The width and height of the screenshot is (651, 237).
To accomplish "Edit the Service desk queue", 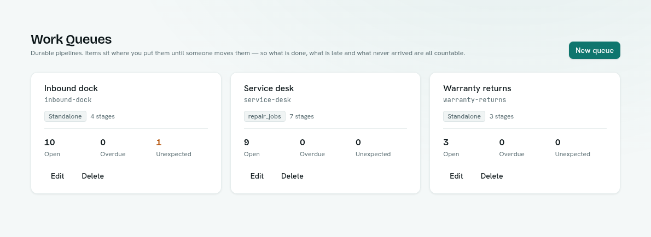I will click(257, 176).
